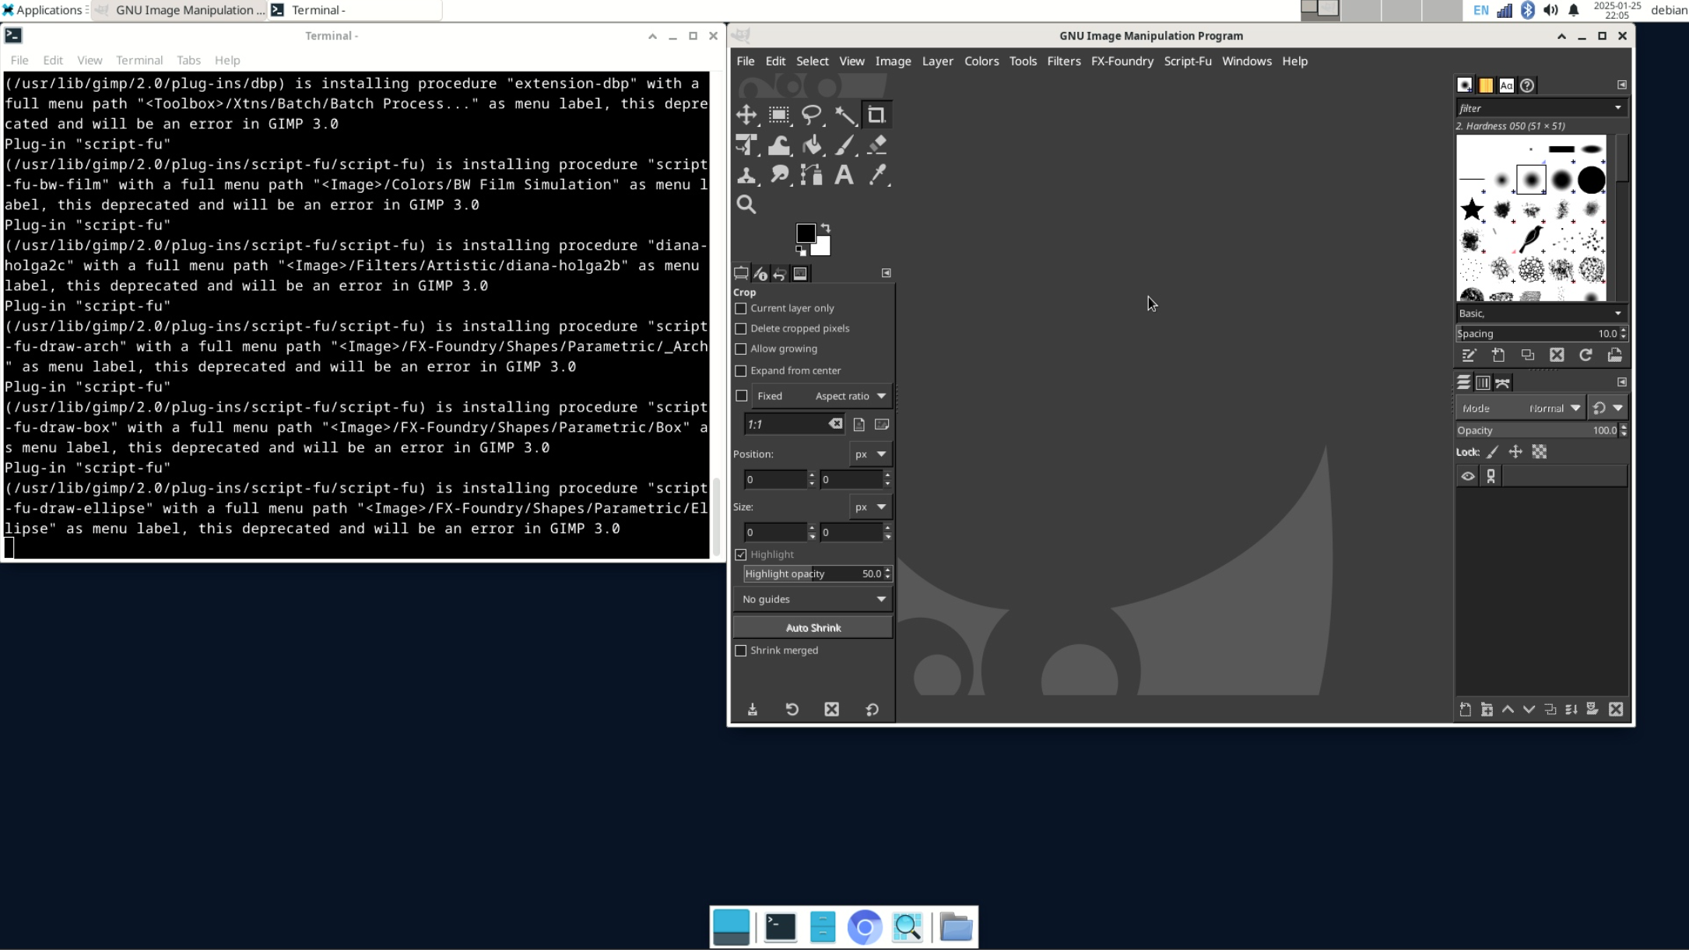Select the Text tool
The width and height of the screenshot is (1689, 950).
click(x=844, y=174)
